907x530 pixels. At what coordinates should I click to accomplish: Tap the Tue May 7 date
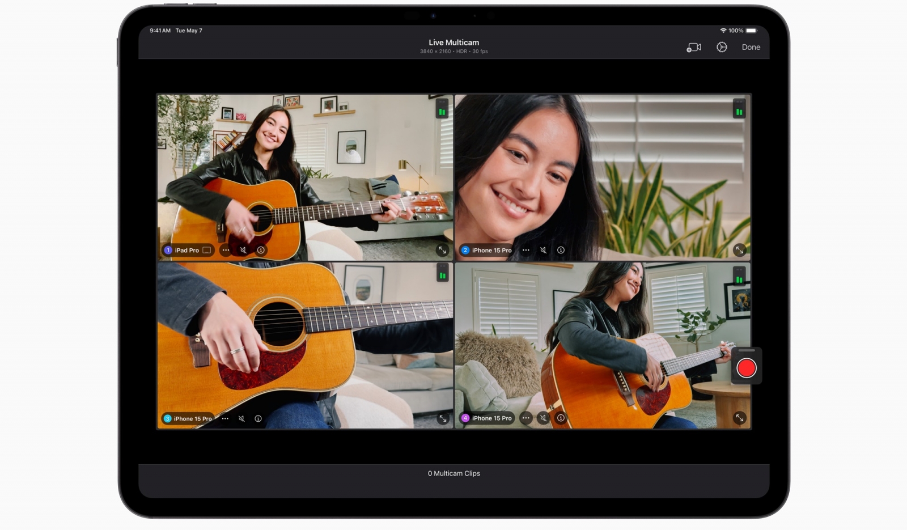coord(189,31)
